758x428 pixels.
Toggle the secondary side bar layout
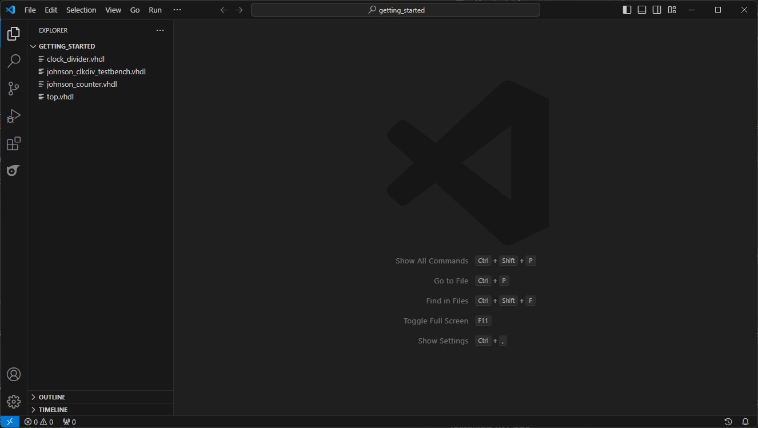coord(657,10)
